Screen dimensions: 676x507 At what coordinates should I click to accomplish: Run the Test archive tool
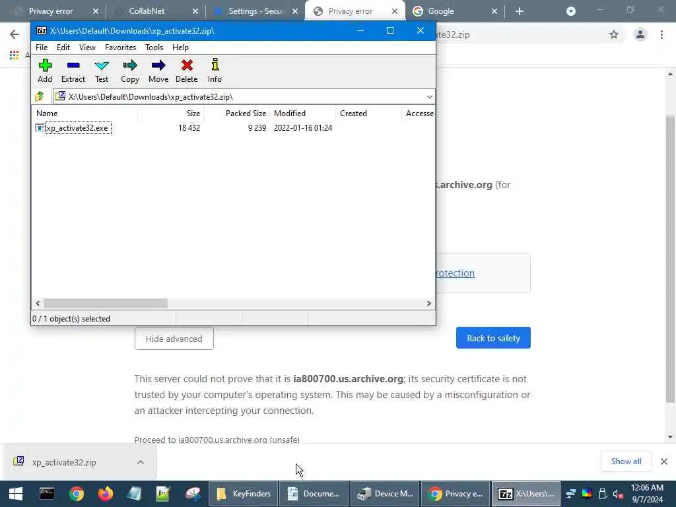point(102,71)
